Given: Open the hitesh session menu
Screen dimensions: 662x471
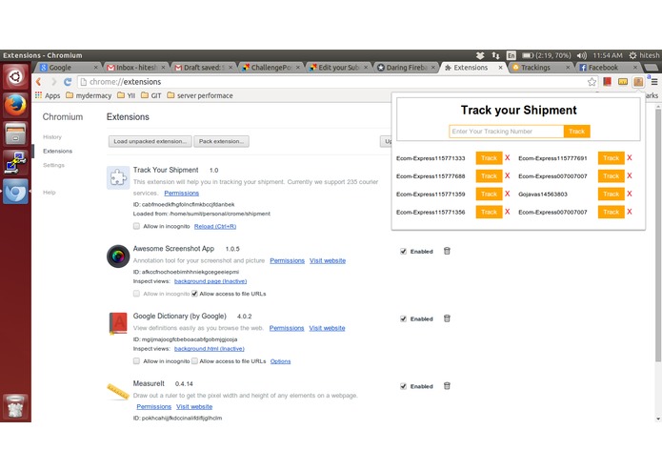Looking at the screenshot, I should pyautogui.click(x=644, y=55).
